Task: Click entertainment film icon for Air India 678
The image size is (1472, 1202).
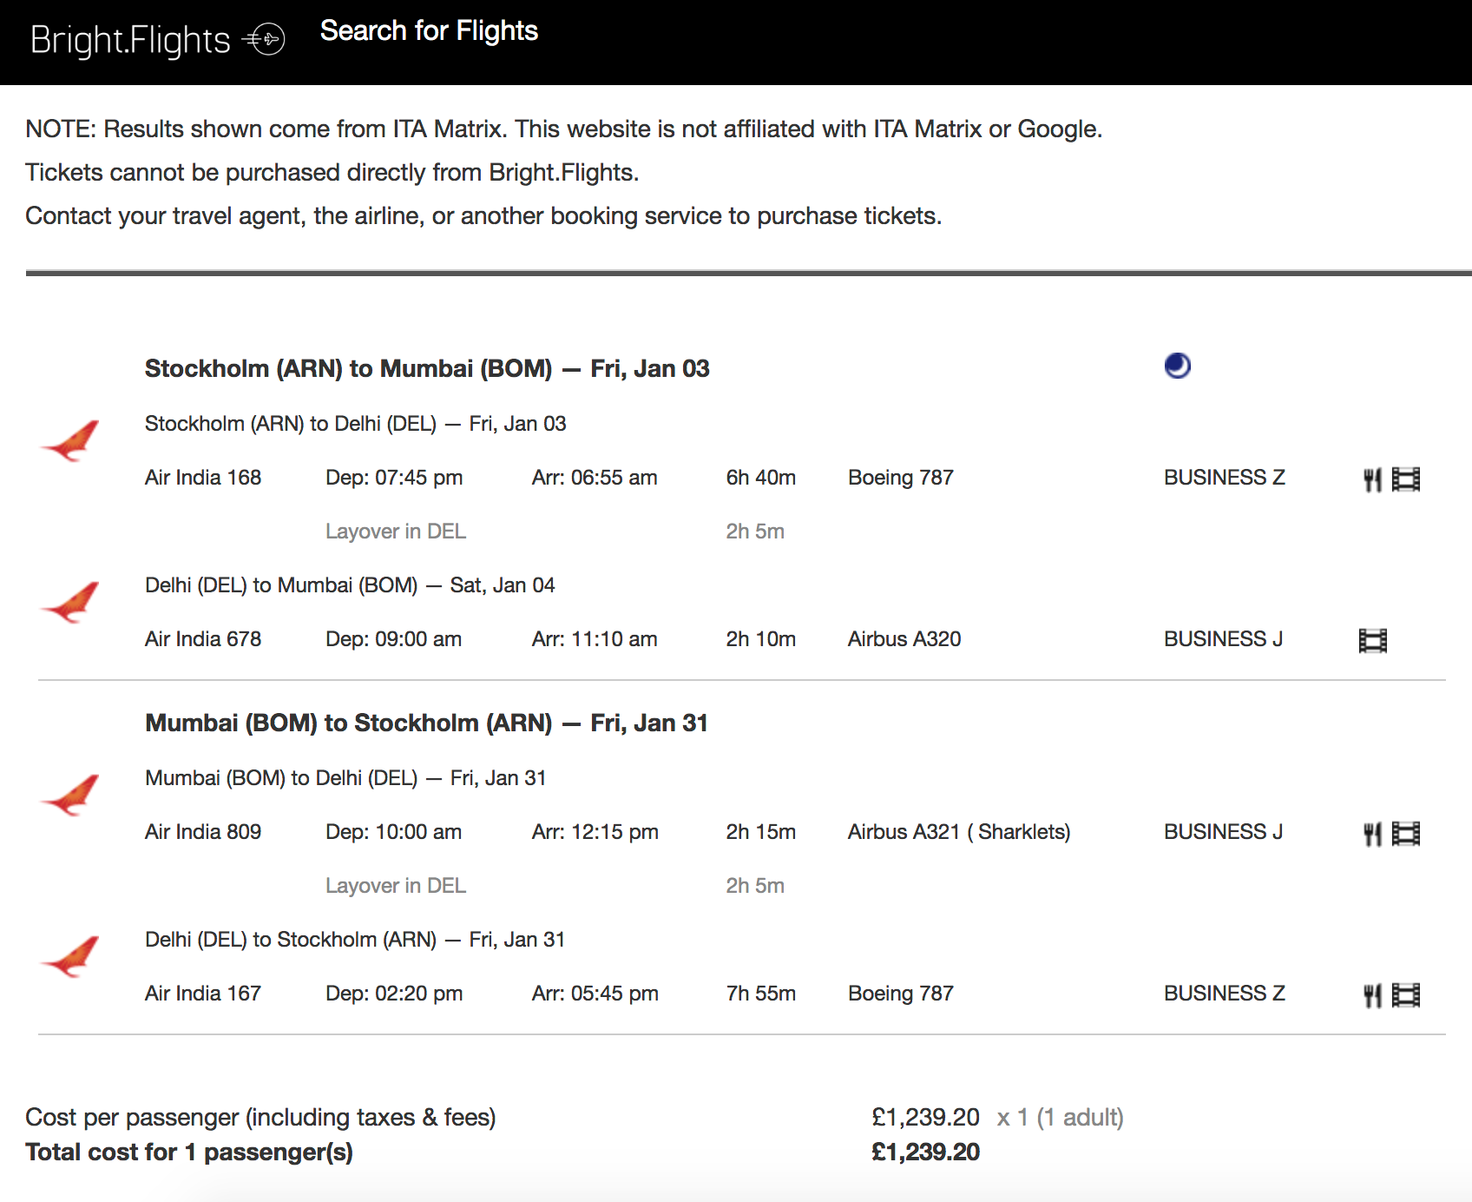Action: 1373,641
